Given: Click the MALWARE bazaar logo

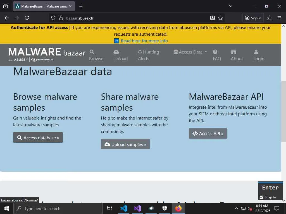Looking at the screenshot, I should pos(47,54).
